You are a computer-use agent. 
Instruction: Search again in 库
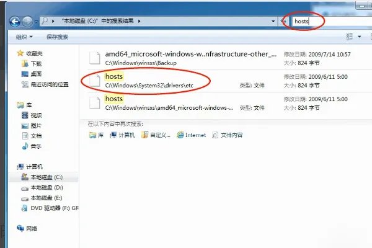(96, 135)
